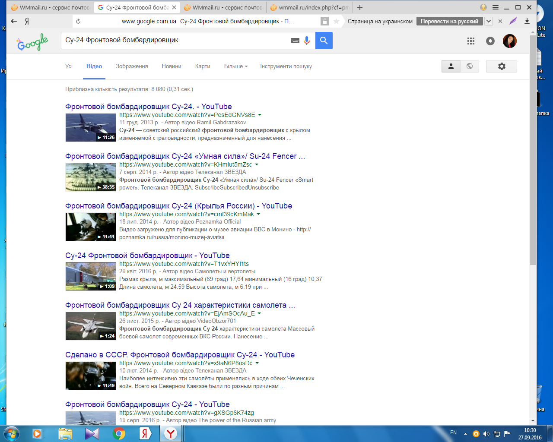Activate voice search microphone icon

pyautogui.click(x=307, y=41)
